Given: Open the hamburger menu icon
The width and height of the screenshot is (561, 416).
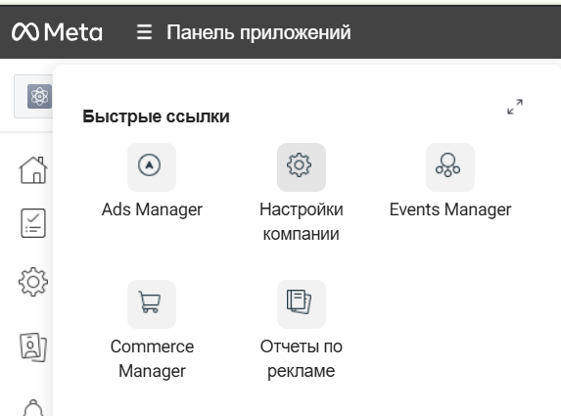Looking at the screenshot, I should [144, 32].
